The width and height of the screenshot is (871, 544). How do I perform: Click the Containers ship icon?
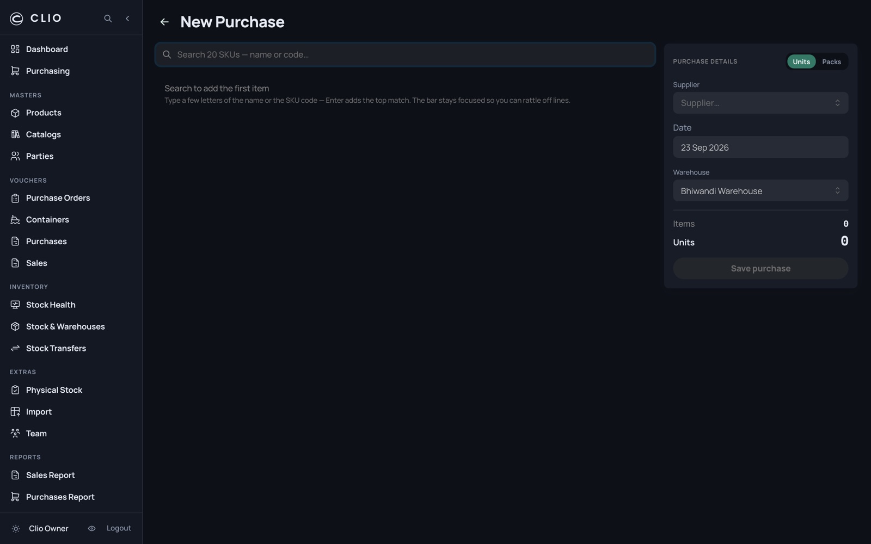(x=15, y=220)
